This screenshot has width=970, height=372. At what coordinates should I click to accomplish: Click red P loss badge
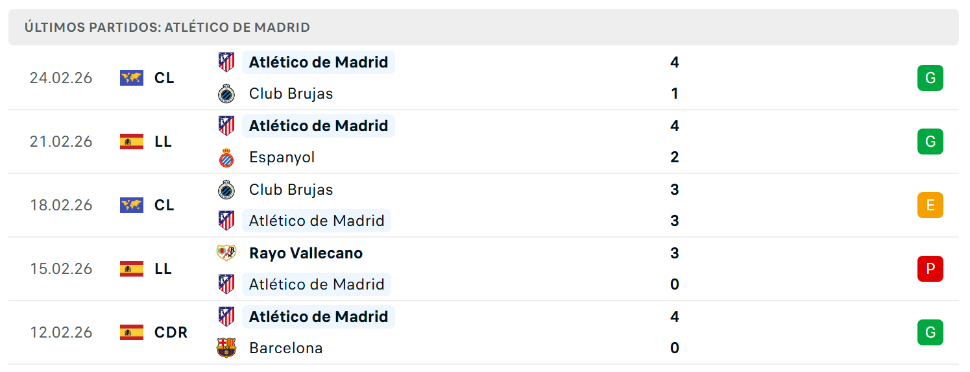click(x=930, y=269)
